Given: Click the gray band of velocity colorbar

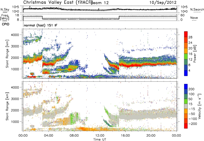Looking at the screenshot, I should (186, 106).
